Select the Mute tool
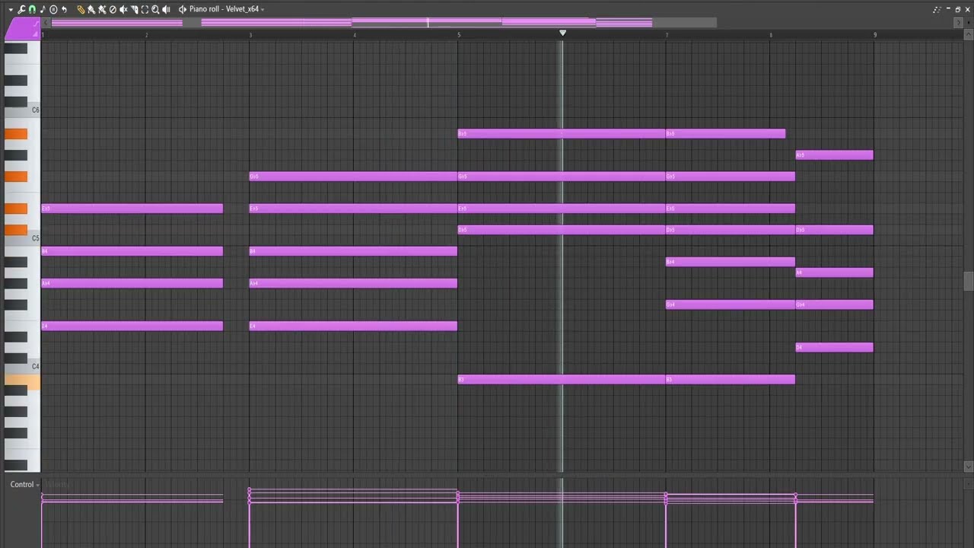The image size is (974, 548). click(x=123, y=9)
